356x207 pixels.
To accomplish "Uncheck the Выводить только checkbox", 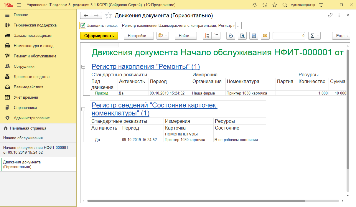I will 83,25.
